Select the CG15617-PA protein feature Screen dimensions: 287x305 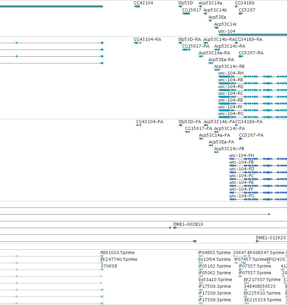pyautogui.click(x=187, y=132)
